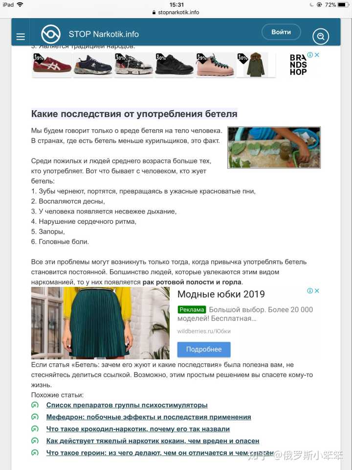Viewport: 352px width, 470px height.
Task: Close the shoe banner ad
Action: point(317,55)
